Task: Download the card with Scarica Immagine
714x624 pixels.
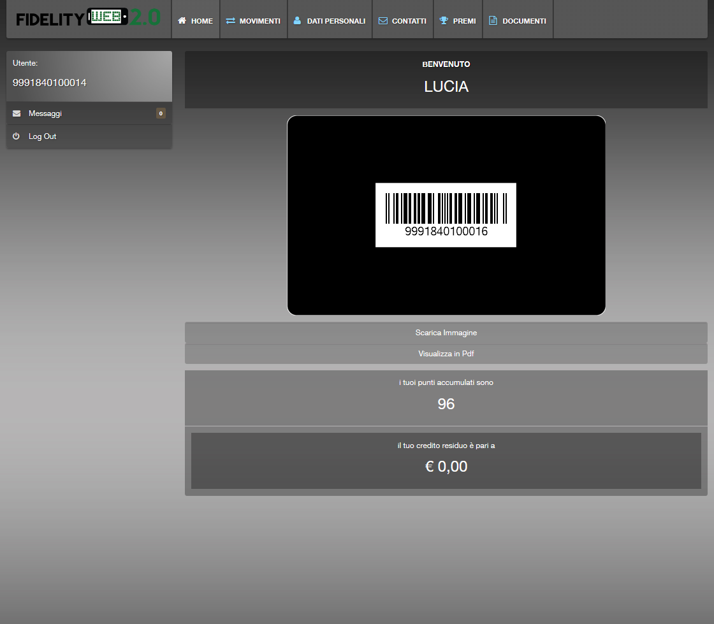Action: click(446, 333)
